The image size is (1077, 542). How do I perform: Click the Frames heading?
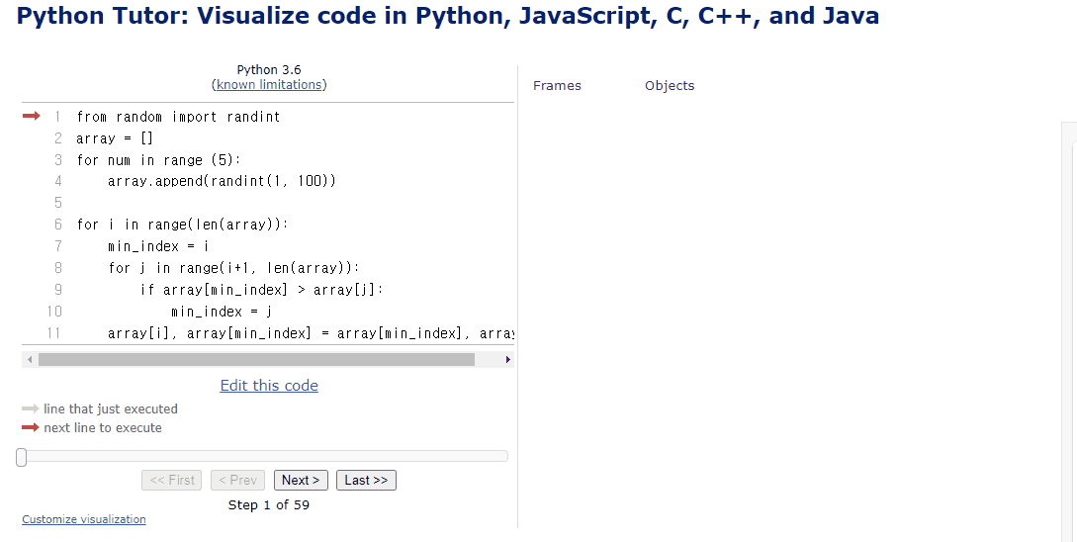[557, 86]
